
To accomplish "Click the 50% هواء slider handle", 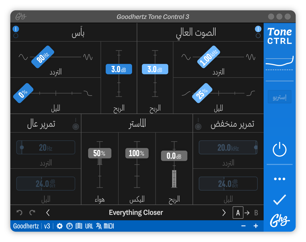I will (x=100, y=153).
